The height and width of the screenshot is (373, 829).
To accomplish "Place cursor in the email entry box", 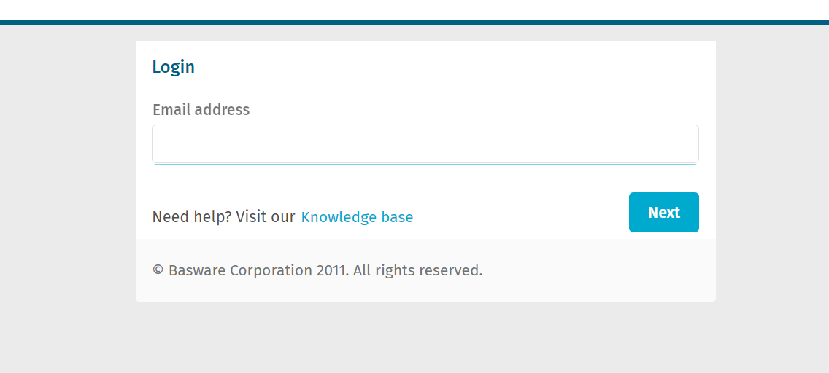I will [x=425, y=144].
